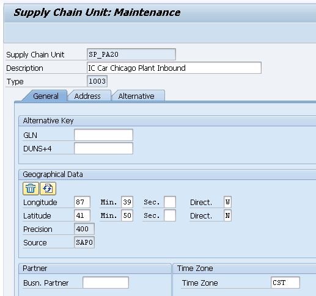Click the Supply Chain Unit field SP_PA20
Screen dimensions: 316x296
(x=131, y=54)
